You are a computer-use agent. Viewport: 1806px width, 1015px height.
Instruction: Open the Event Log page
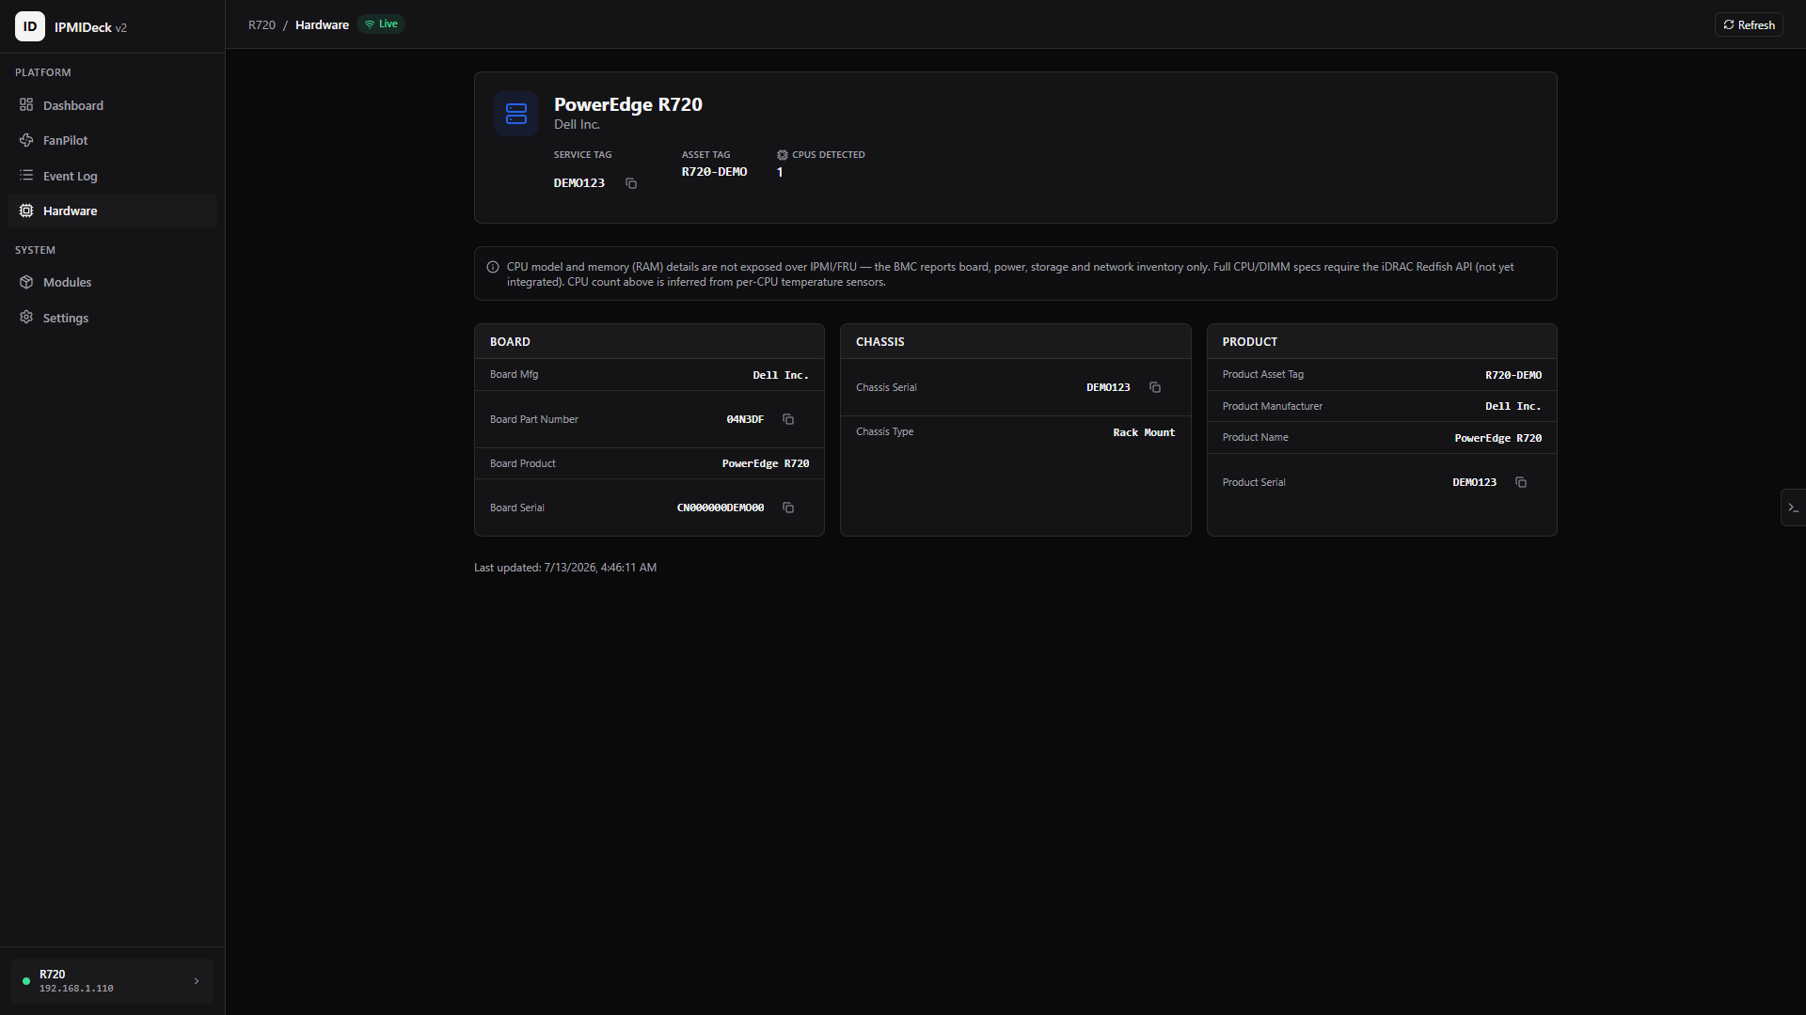[x=112, y=176]
